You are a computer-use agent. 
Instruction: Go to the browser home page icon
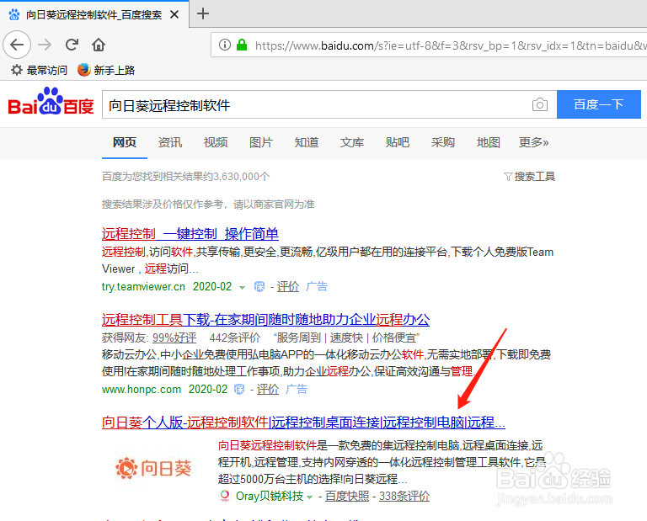click(99, 45)
